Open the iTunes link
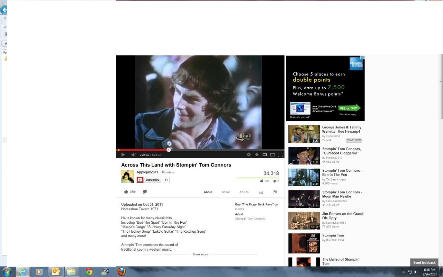The image size is (443, 277). point(239,209)
